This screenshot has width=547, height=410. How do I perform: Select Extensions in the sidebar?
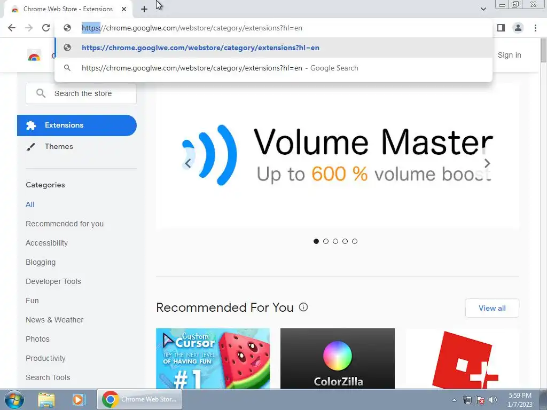pos(77,125)
